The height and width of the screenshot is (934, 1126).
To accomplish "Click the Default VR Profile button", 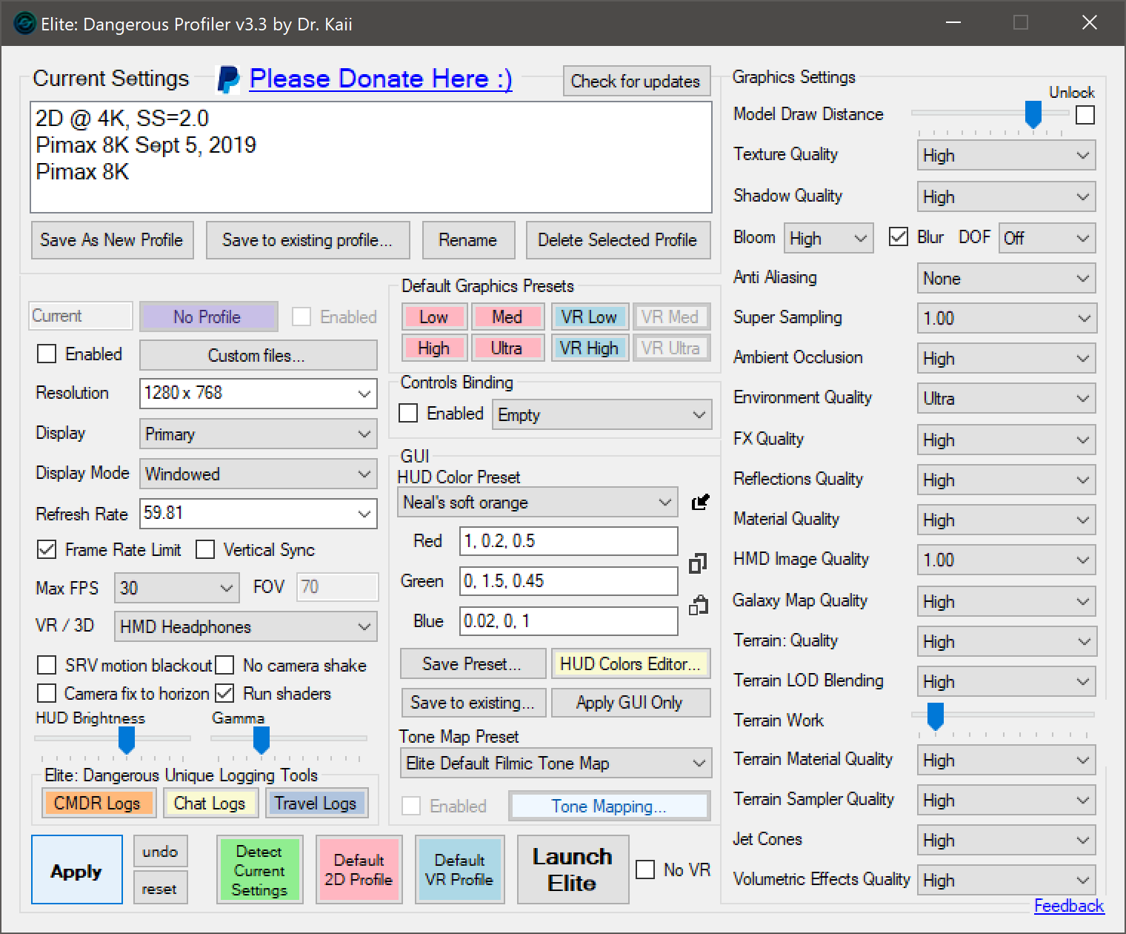I will coord(459,870).
